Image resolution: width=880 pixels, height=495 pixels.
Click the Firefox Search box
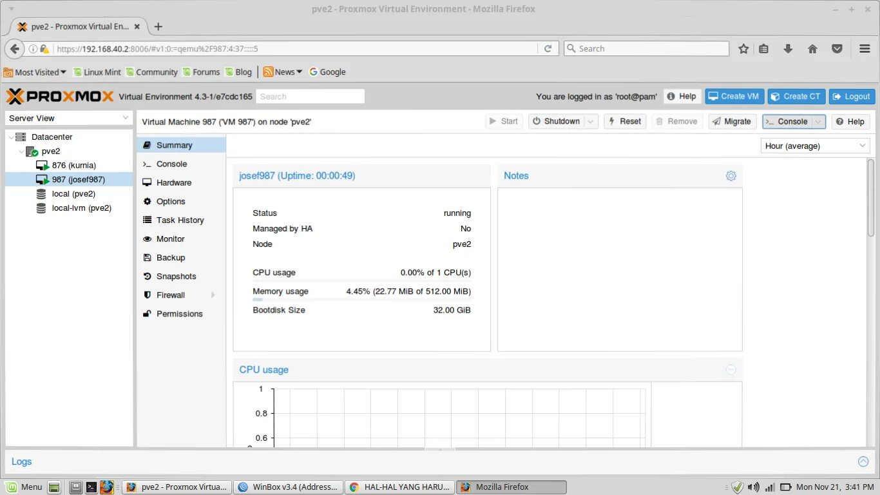pos(646,48)
